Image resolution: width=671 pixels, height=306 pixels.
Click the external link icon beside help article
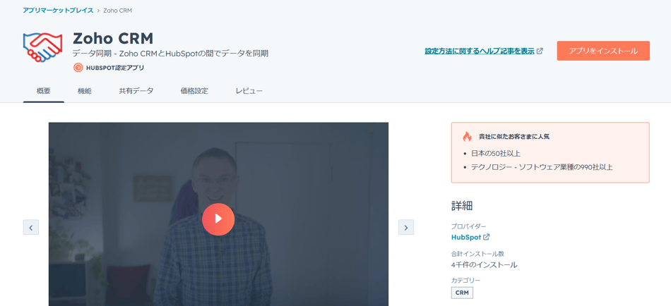(x=540, y=51)
